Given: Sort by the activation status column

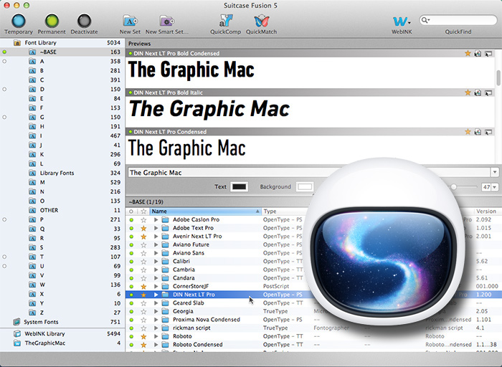Looking at the screenshot, I should pyautogui.click(x=131, y=211).
